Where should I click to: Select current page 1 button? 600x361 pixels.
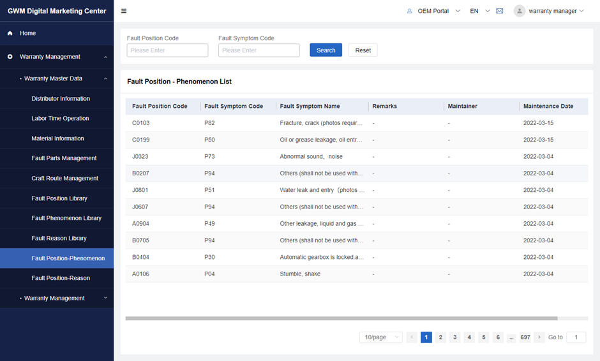click(426, 337)
